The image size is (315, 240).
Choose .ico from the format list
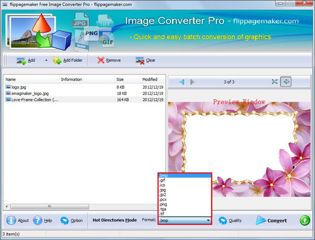[185, 185]
